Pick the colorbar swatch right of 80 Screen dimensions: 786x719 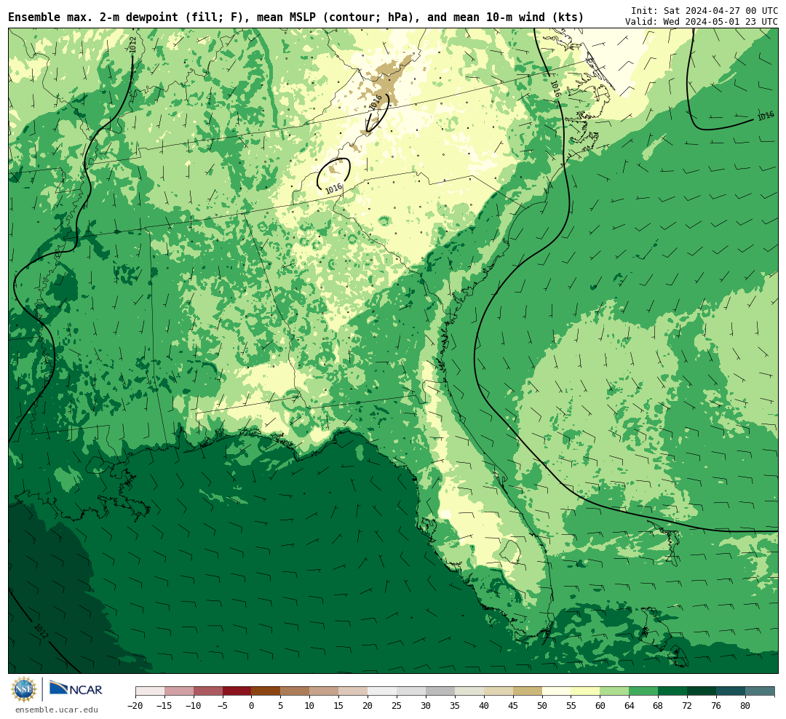point(760,691)
